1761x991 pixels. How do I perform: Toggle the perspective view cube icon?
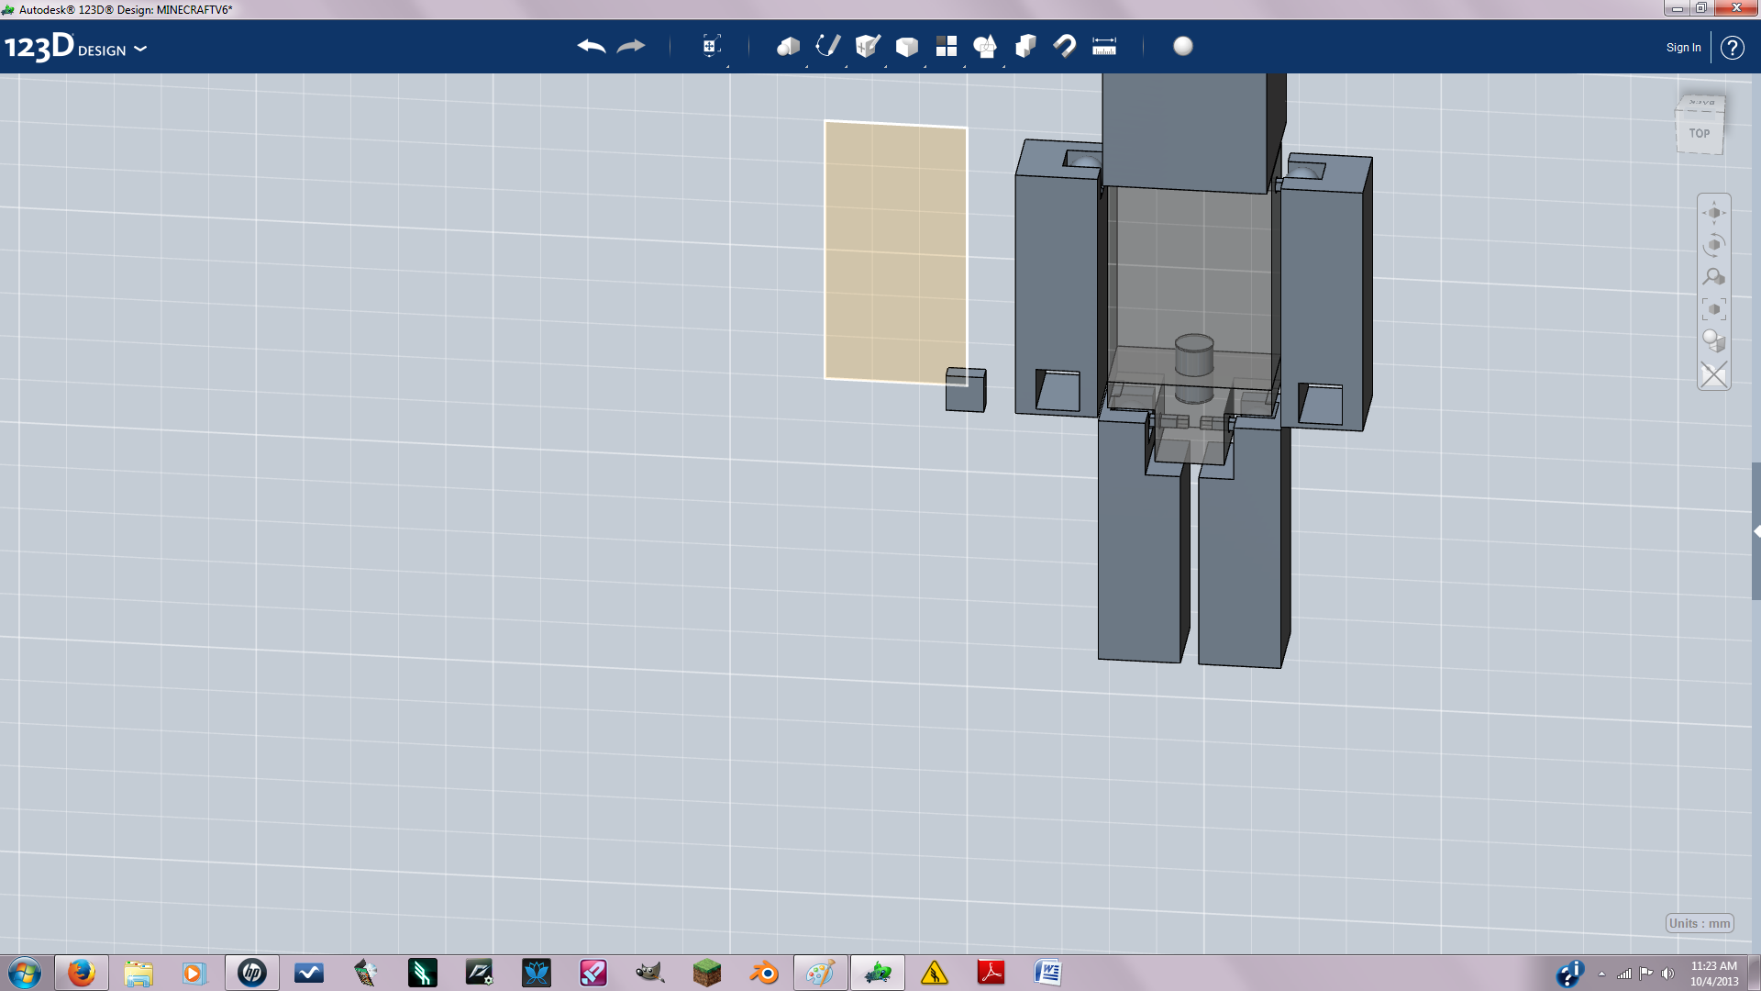tap(1713, 341)
